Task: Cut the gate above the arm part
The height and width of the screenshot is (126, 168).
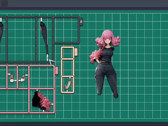Action: (x=70, y=78)
